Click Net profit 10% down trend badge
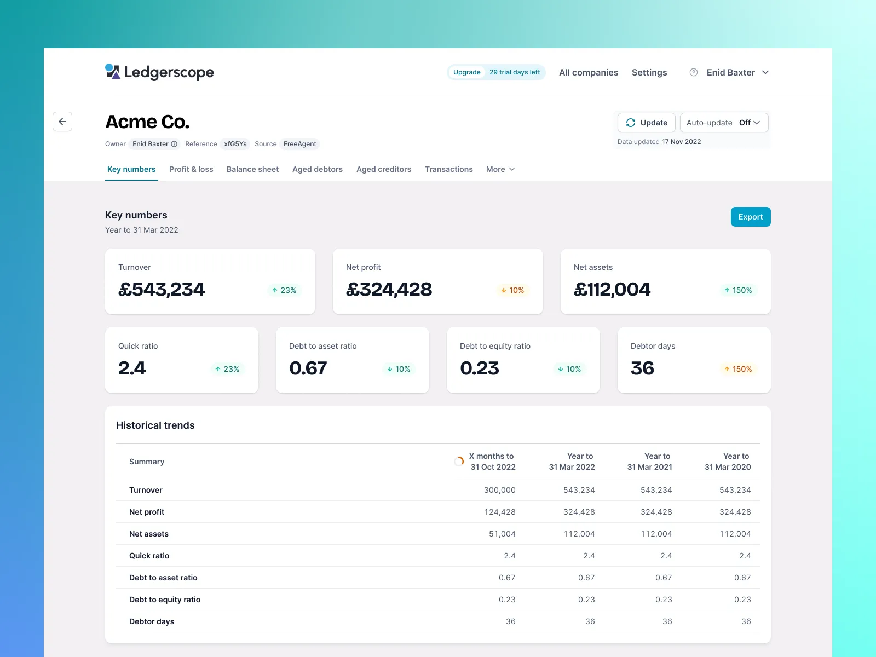This screenshot has width=876, height=657. [512, 290]
